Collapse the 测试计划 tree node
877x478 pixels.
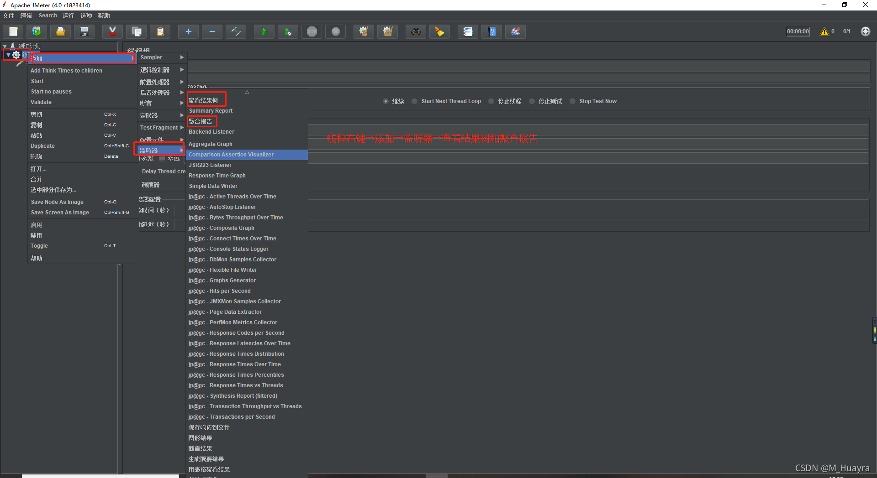pos(5,46)
